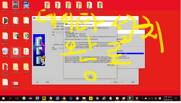Click the 100% blue progress bar
181x103 pixels.
(130, 54)
